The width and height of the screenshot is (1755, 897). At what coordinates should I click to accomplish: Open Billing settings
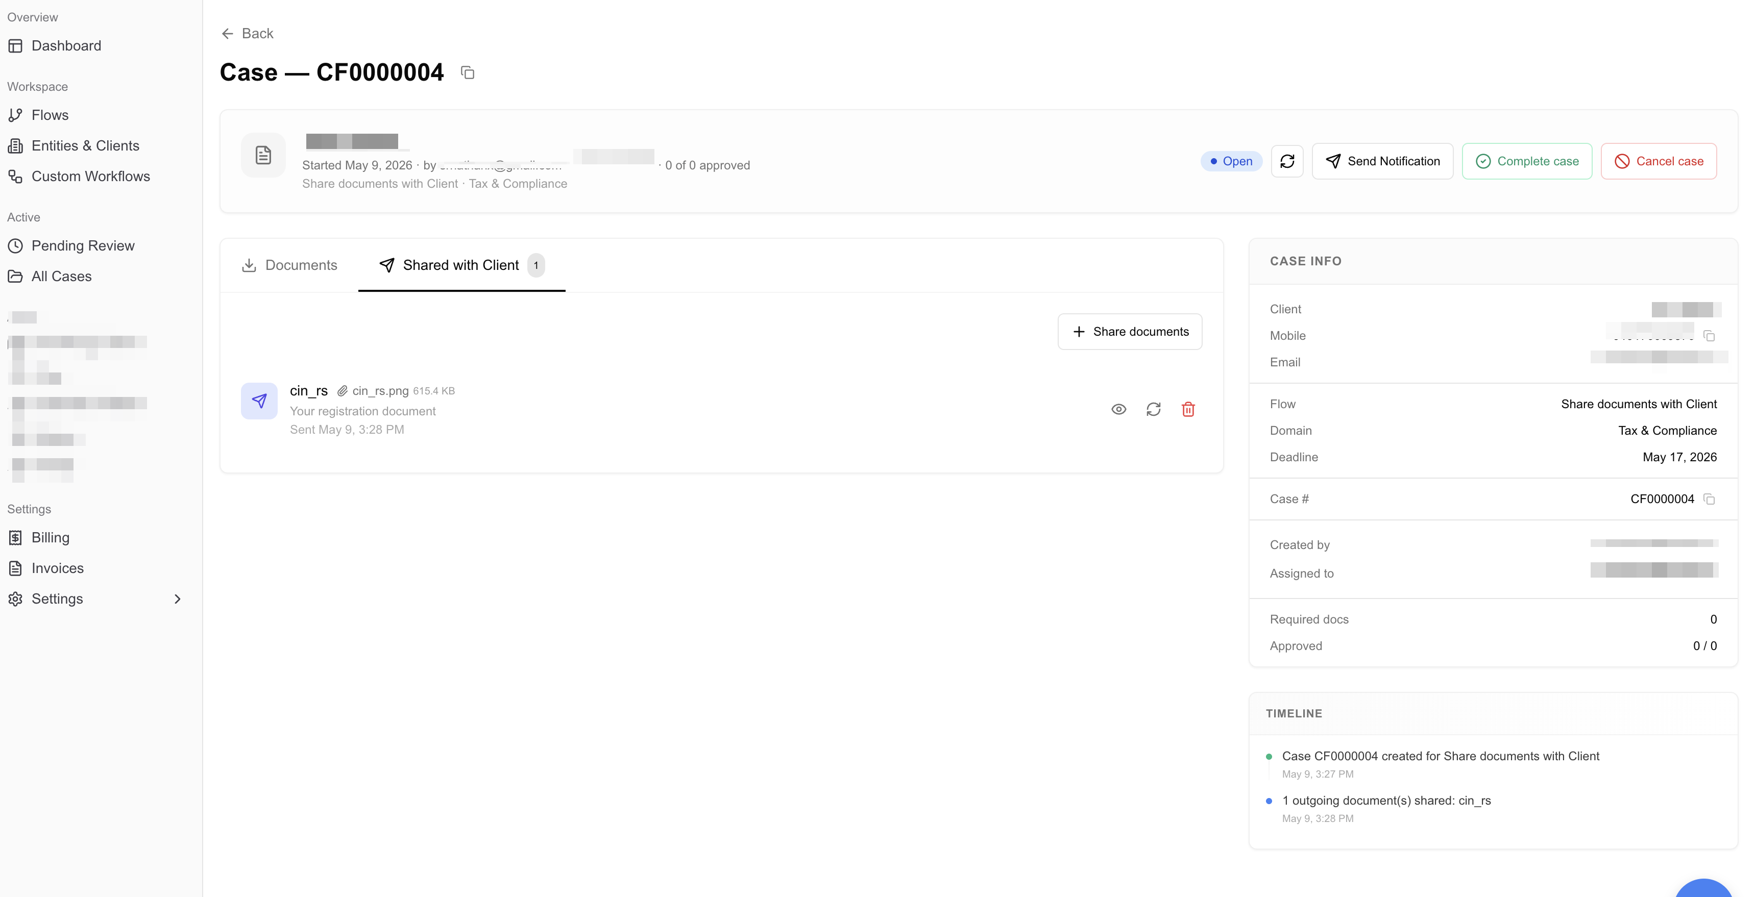(51, 538)
